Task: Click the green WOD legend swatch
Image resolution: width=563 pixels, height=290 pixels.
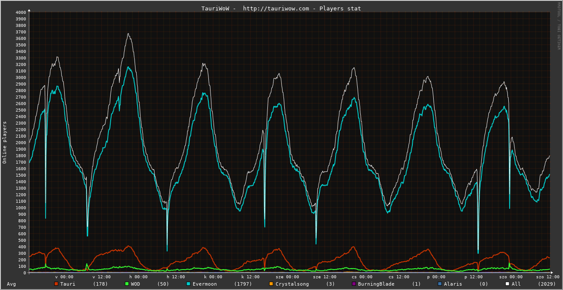Action: coord(127,284)
